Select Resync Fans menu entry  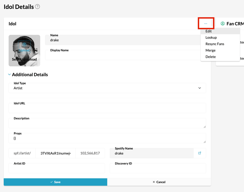pyautogui.click(x=215, y=44)
